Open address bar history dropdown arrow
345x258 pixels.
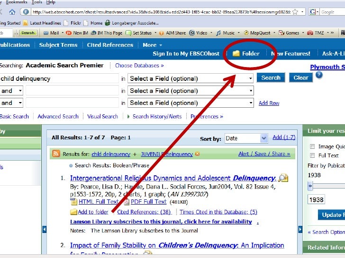click(x=302, y=12)
